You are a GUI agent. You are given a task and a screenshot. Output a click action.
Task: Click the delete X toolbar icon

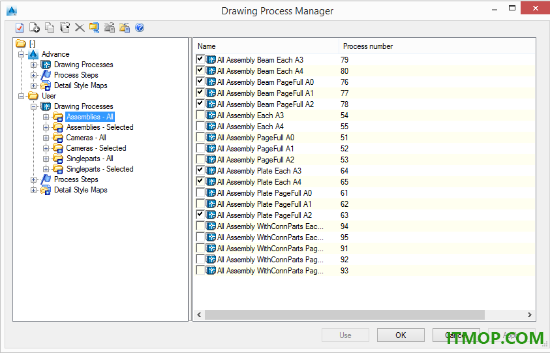coord(80,27)
